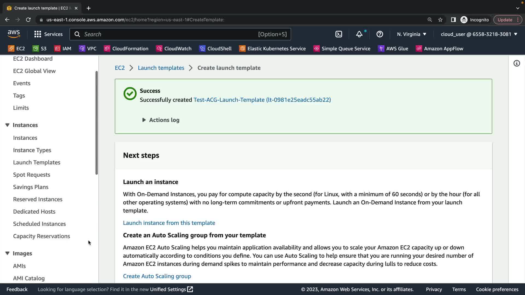Open the cloud_user account dropdown

(x=479, y=34)
